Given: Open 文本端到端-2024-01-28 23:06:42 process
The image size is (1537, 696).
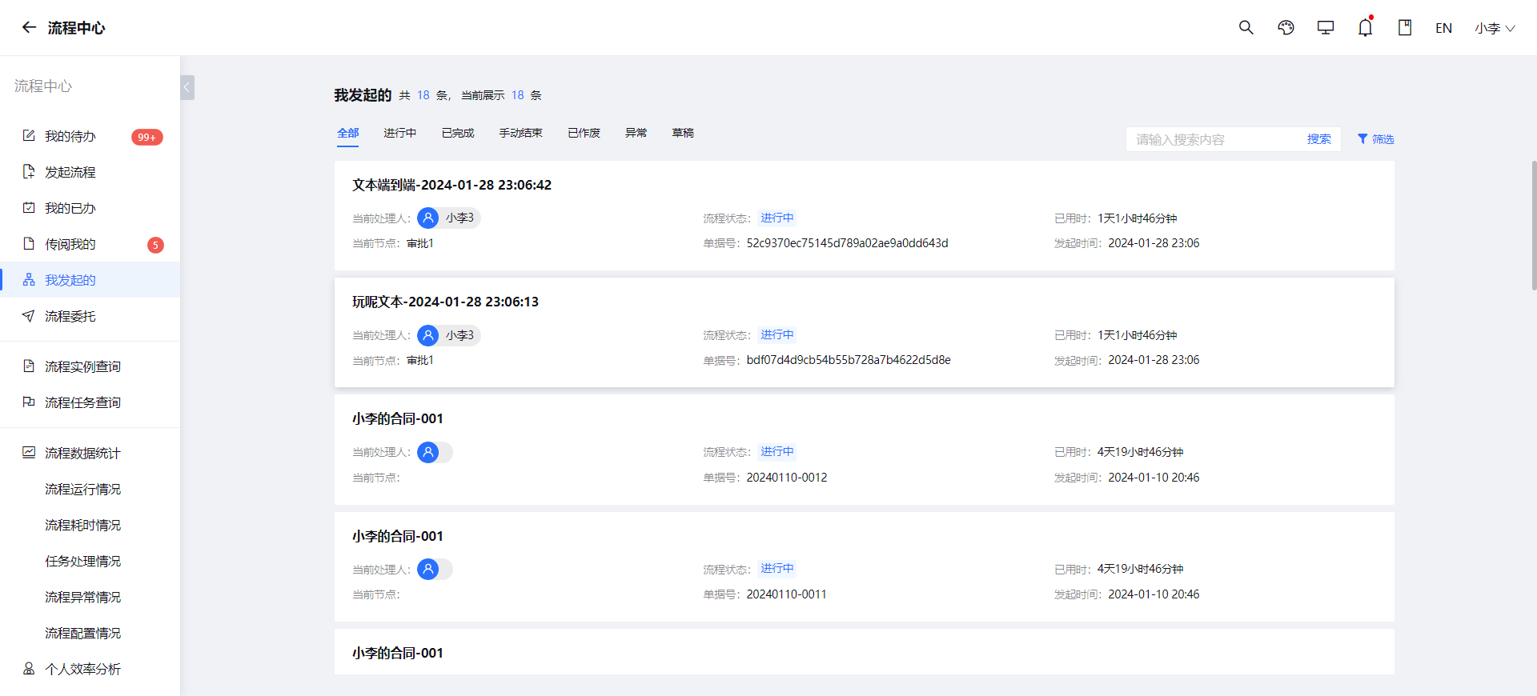Looking at the screenshot, I should pyautogui.click(x=452, y=185).
